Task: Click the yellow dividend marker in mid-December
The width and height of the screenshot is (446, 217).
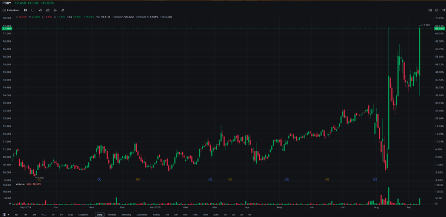Action: point(138,179)
